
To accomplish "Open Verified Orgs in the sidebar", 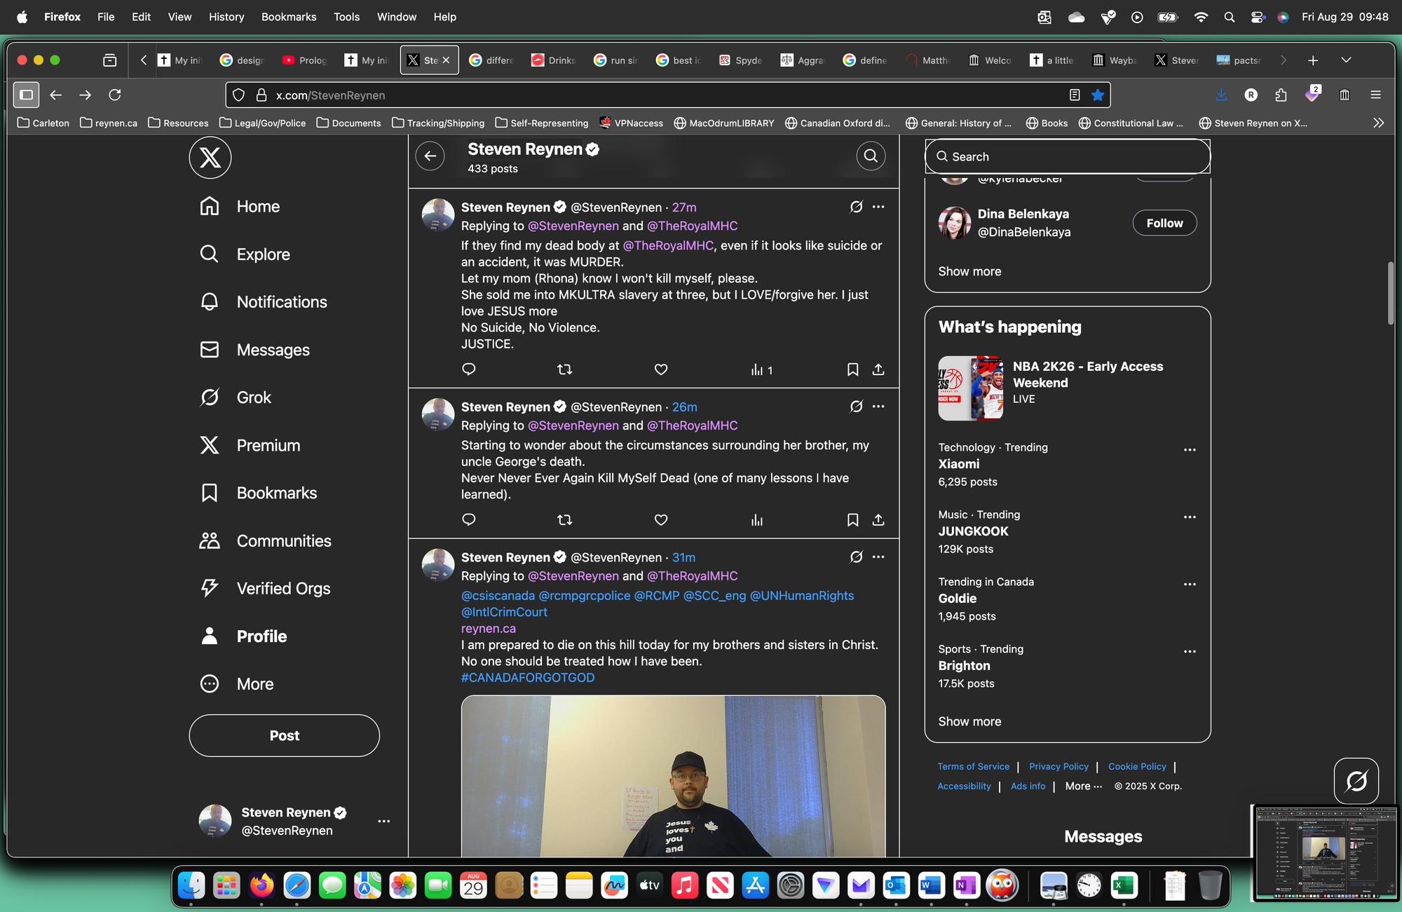I will pyautogui.click(x=264, y=588).
